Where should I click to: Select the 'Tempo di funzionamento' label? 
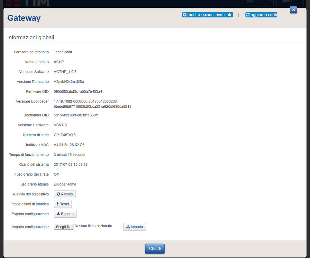click(x=29, y=155)
